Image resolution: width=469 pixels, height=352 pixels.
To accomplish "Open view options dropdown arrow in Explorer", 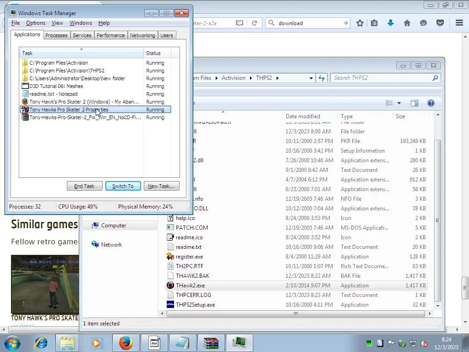I will (399, 103).
